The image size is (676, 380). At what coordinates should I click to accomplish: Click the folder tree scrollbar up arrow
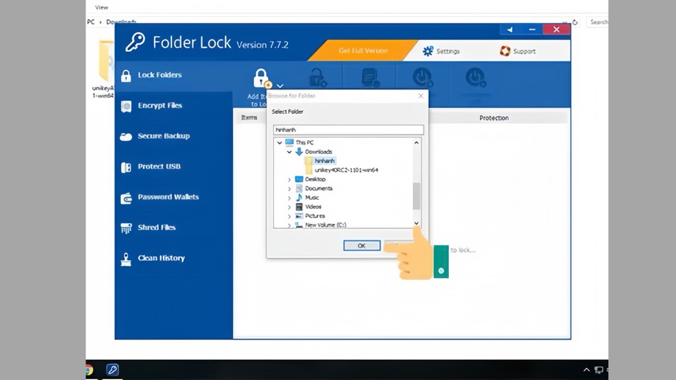[417, 143]
